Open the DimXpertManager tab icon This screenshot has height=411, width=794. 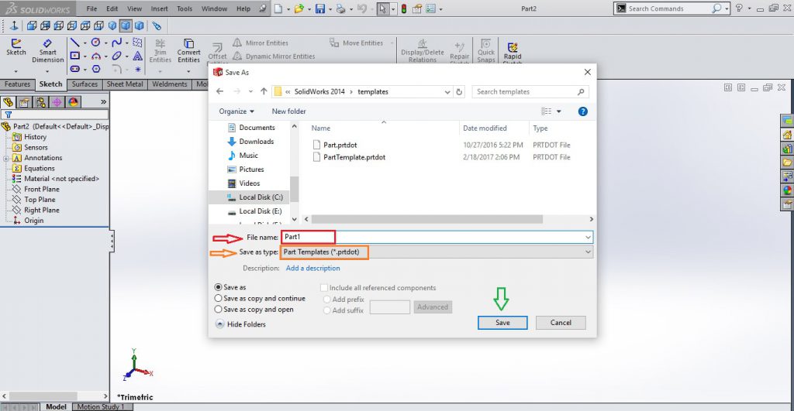(x=57, y=102)
